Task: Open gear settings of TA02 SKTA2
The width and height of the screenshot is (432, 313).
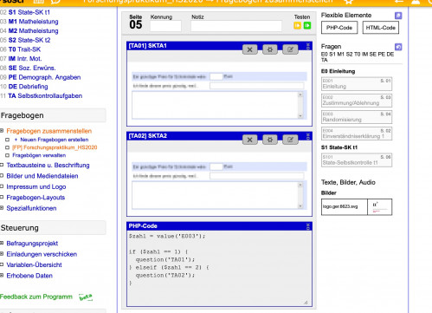Action: point(270,140)
